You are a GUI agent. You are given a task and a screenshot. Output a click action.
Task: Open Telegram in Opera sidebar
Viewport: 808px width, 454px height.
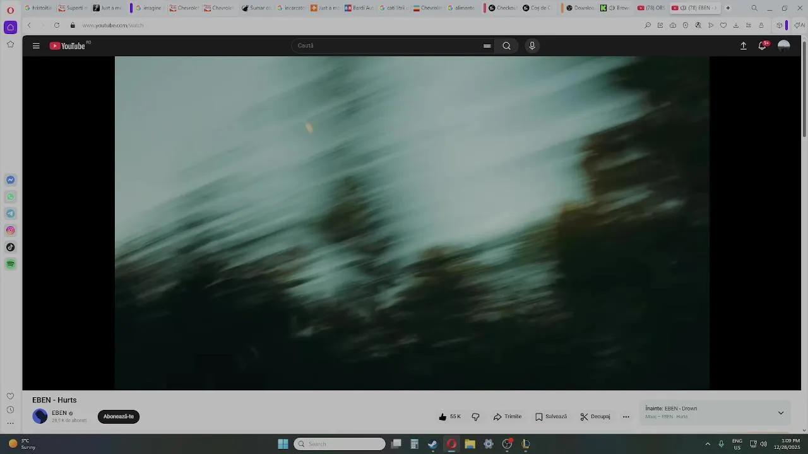(x=11, y=214)
